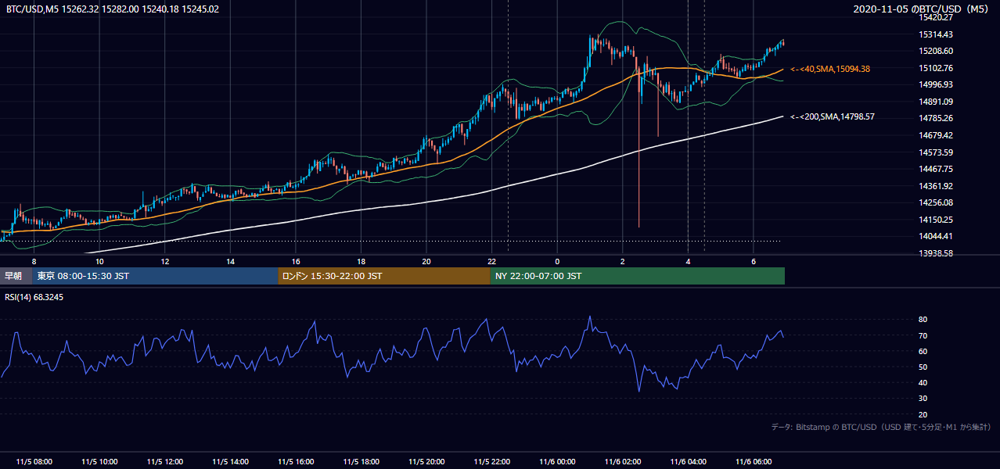The width and height of the screenshot is (1000, 469).
Task: Click price axis value 15314.43
Action: (x=937, y=34)
